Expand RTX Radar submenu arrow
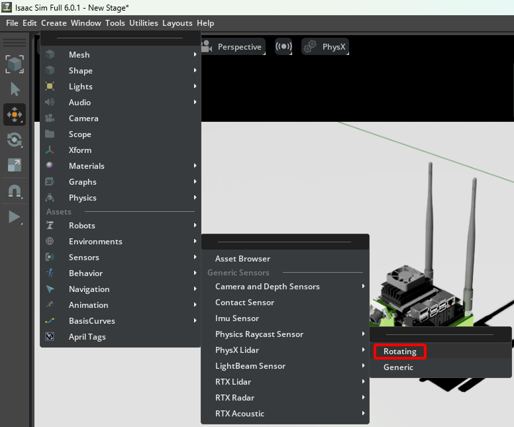This screenshot has height=427, width=514. pos(363,397)
